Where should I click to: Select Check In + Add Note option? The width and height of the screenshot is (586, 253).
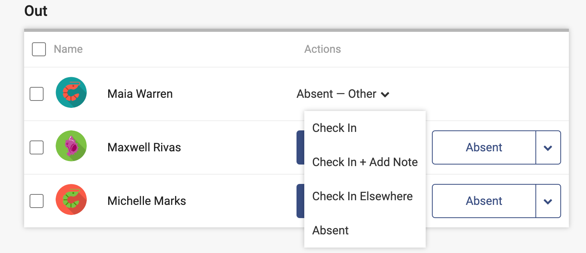coord(365,162)
